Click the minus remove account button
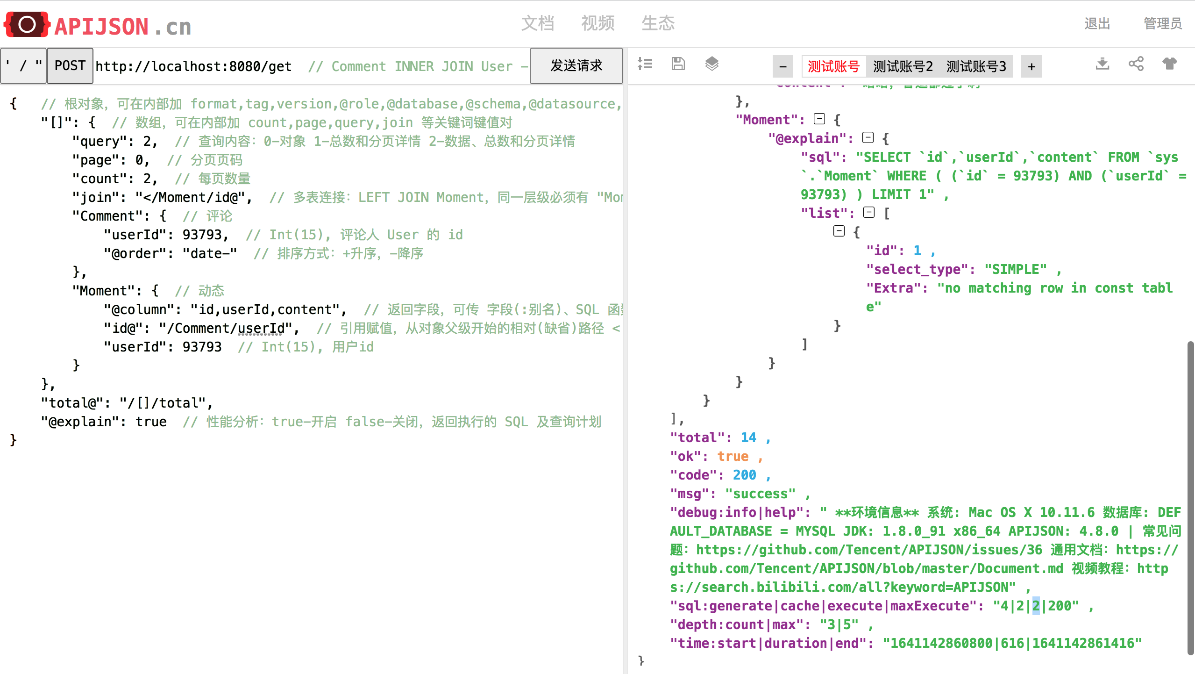 tap(783, 67)
